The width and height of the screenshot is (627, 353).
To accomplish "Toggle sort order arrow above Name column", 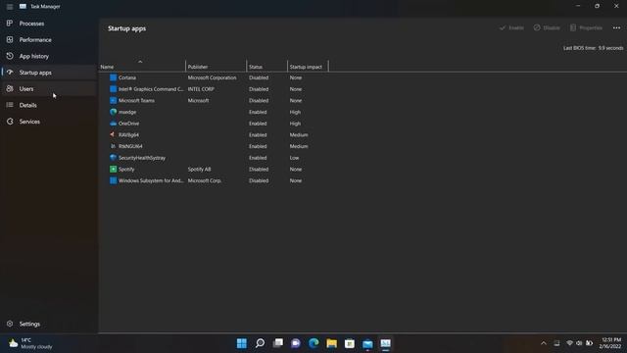I will pyautogui.click(x=140, y=62).
